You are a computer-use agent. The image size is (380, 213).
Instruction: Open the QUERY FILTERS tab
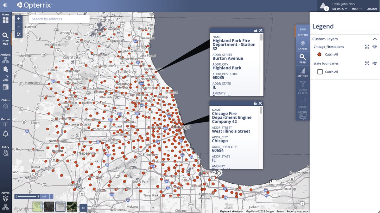coord(303,87)
